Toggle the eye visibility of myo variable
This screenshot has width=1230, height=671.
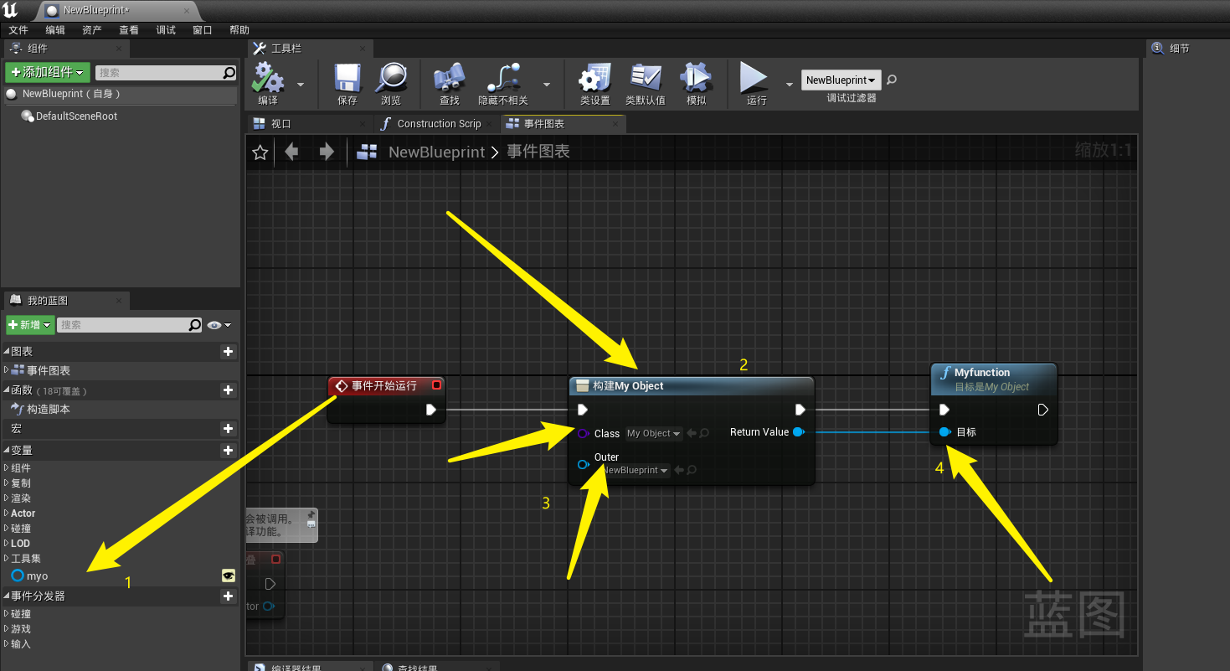(228, 576)
